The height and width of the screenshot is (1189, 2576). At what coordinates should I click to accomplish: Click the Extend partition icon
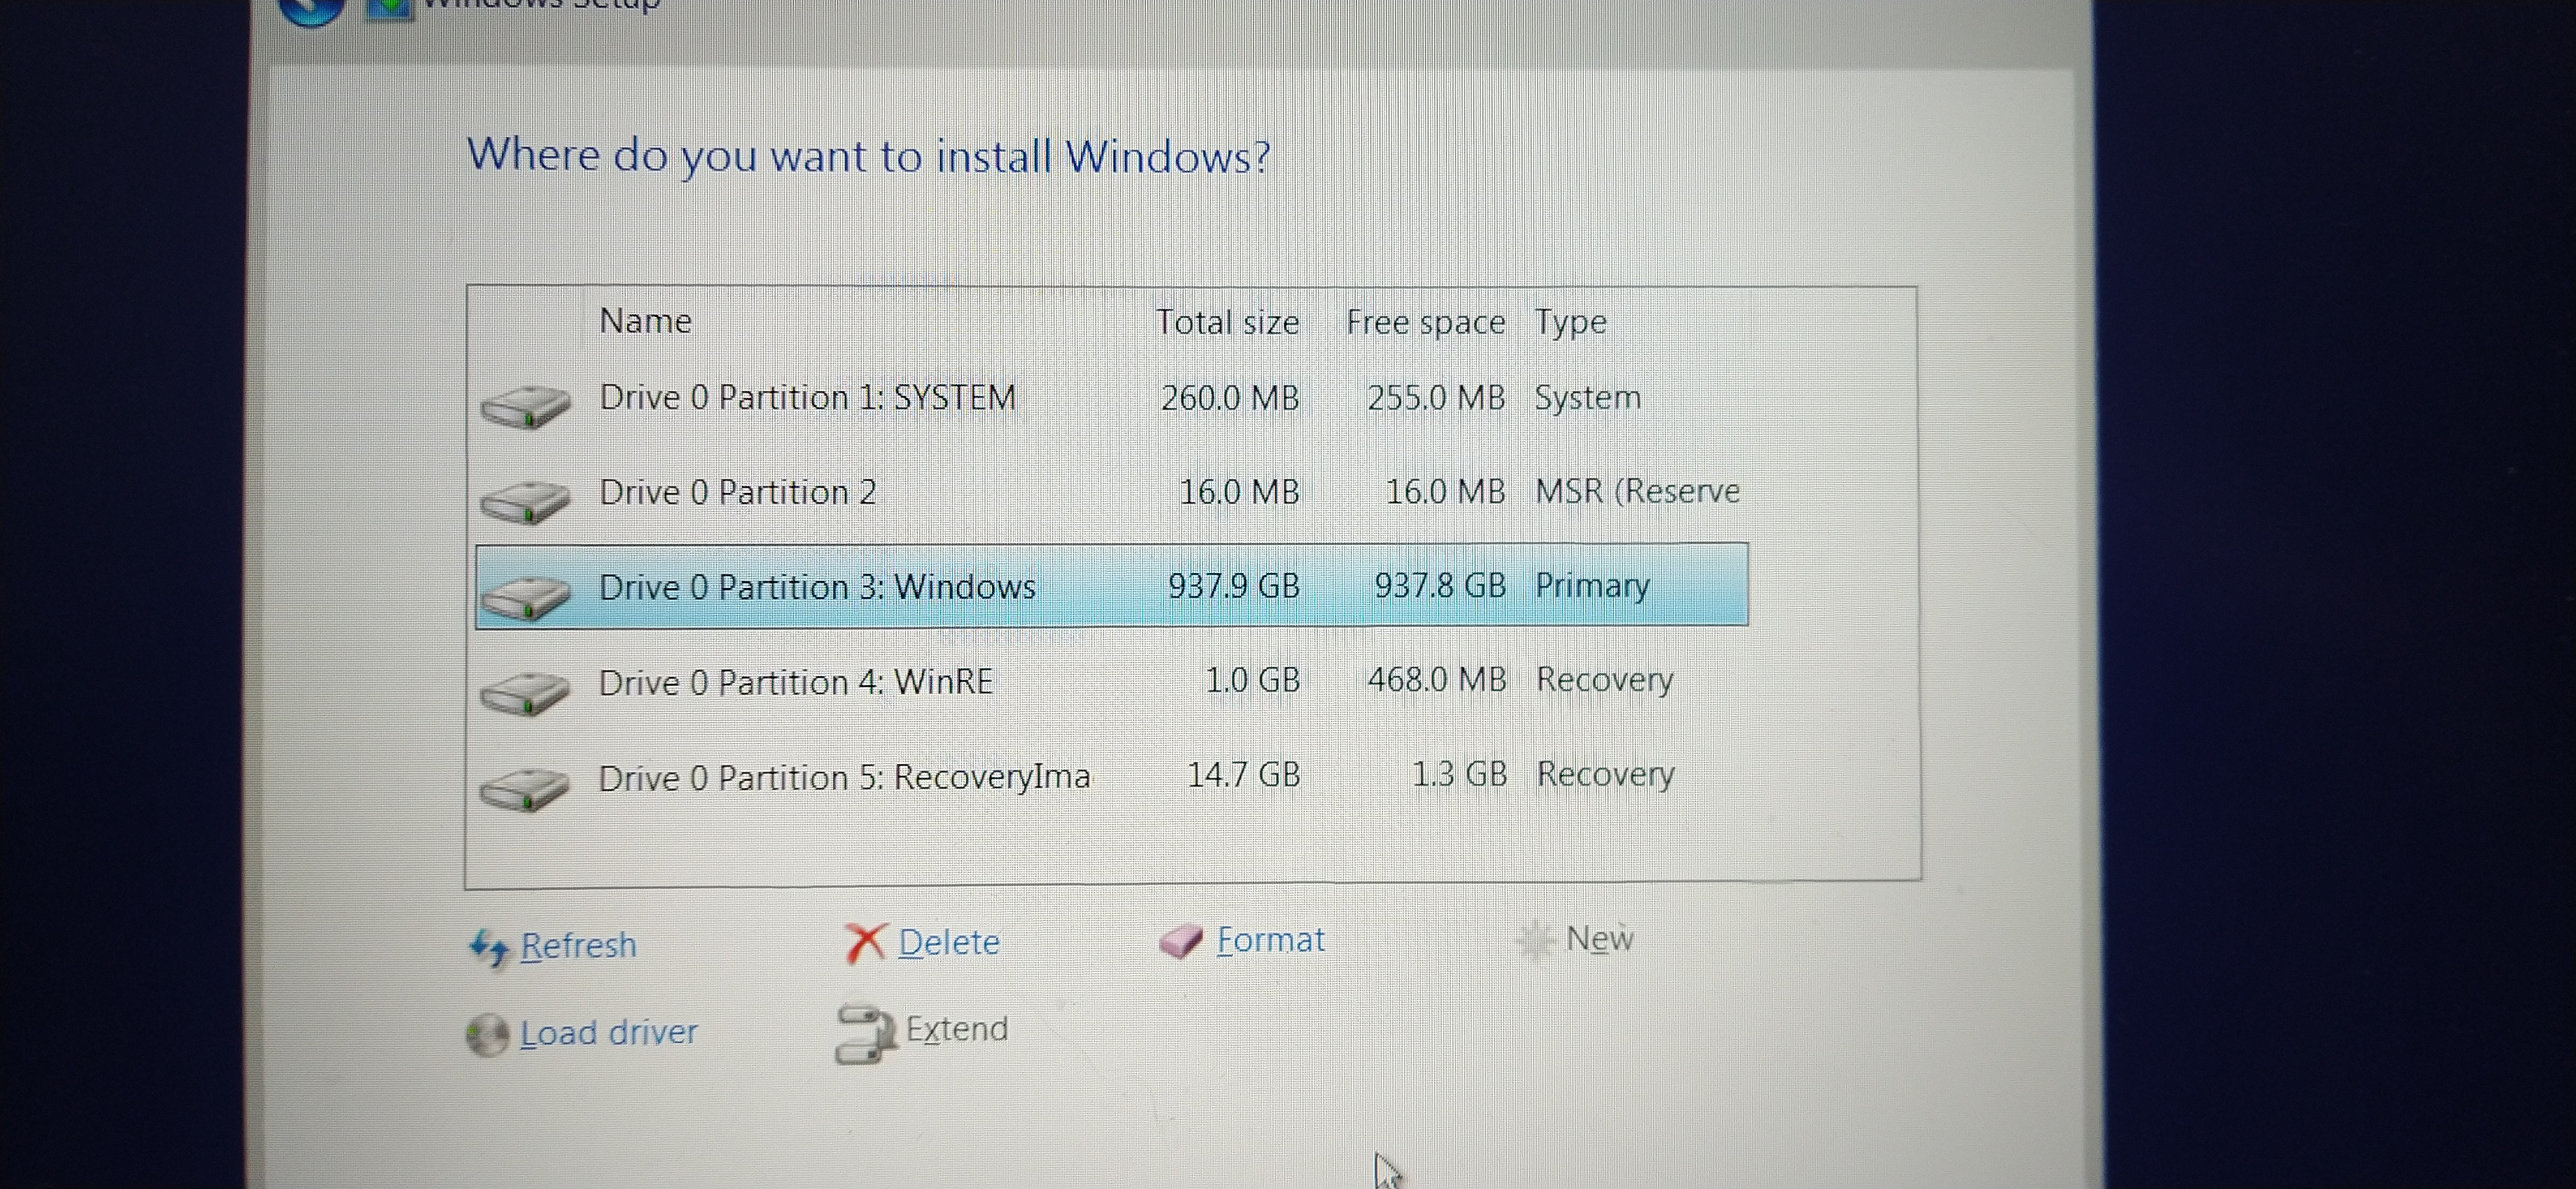[x=865, y=1033]
